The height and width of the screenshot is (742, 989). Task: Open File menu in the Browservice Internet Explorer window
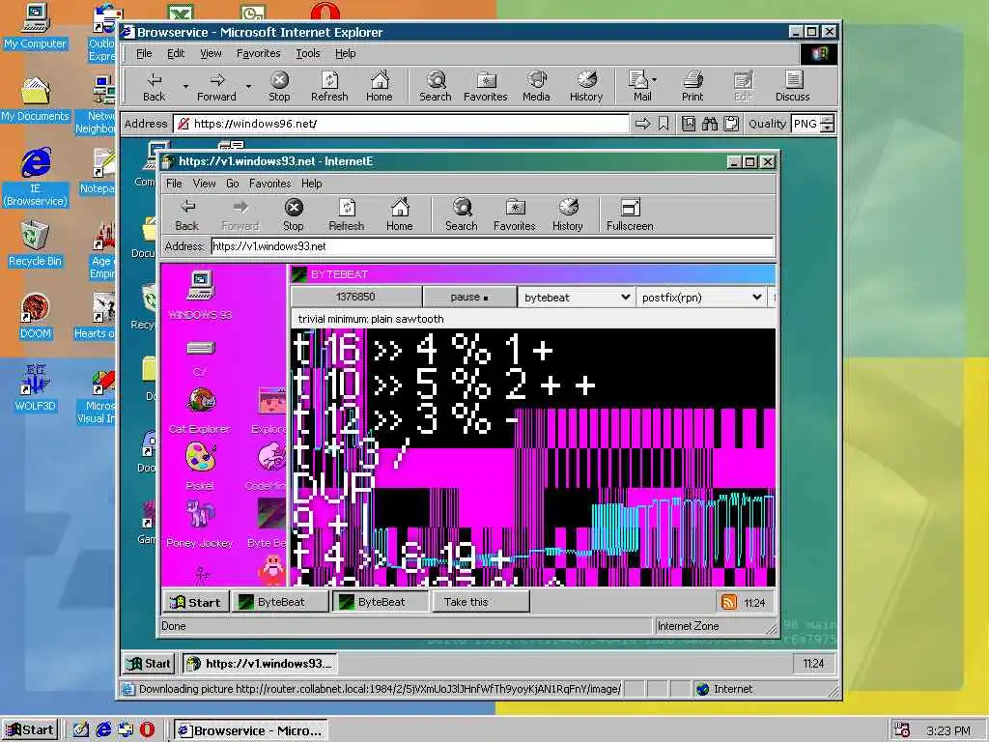[144, 54]
